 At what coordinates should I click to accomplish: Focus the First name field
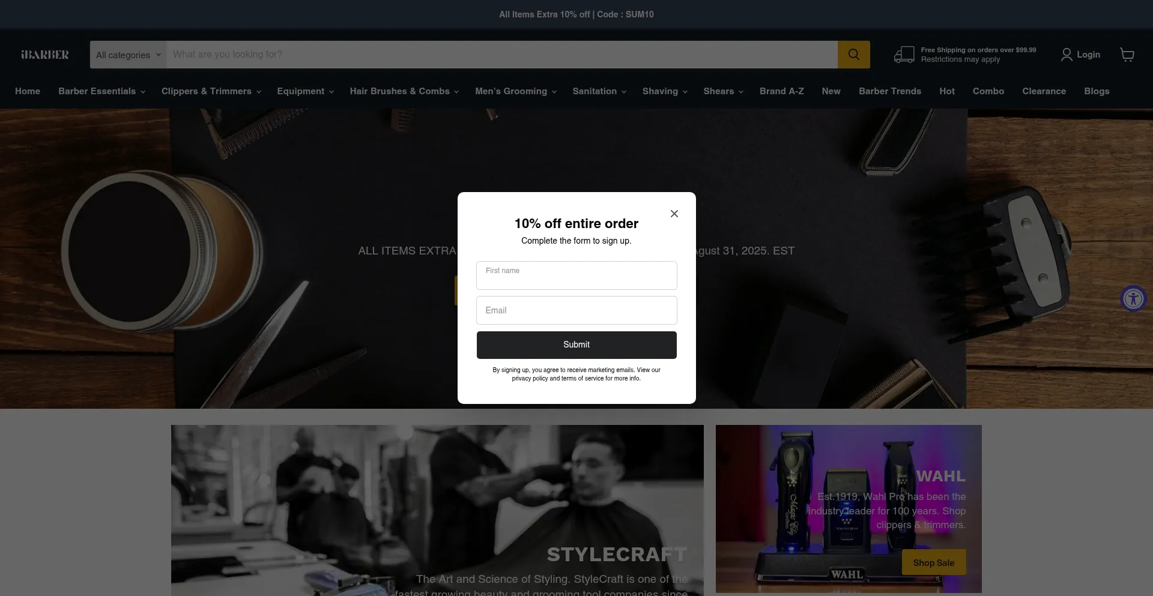coord(576,275)
